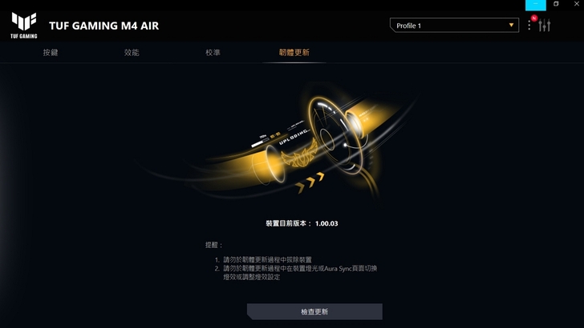The image size is (584, 328).
Task: Expand the Profile 1 dropdown
Action: (x=454, y=26)
